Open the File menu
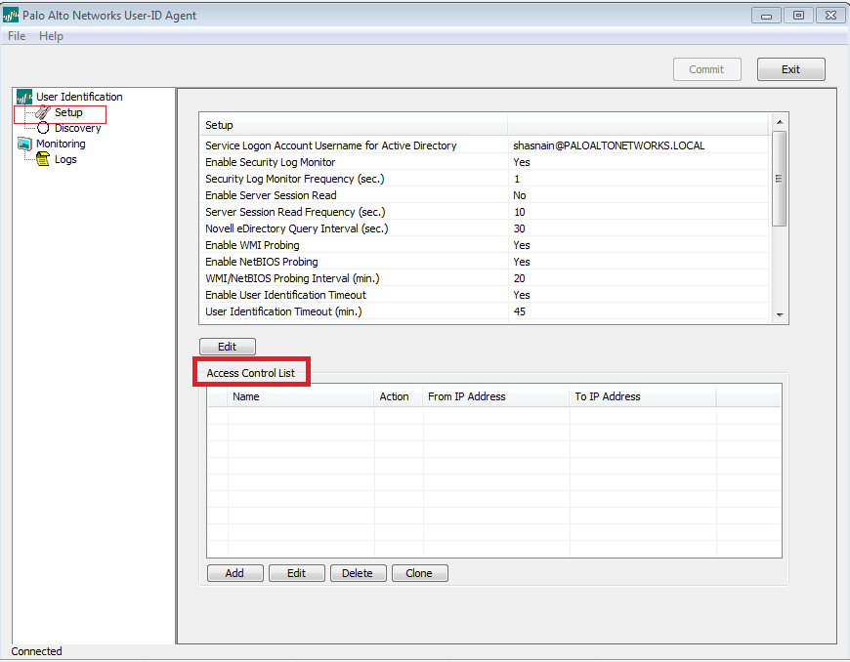This screenshot has width=850, height=662. 17,36
